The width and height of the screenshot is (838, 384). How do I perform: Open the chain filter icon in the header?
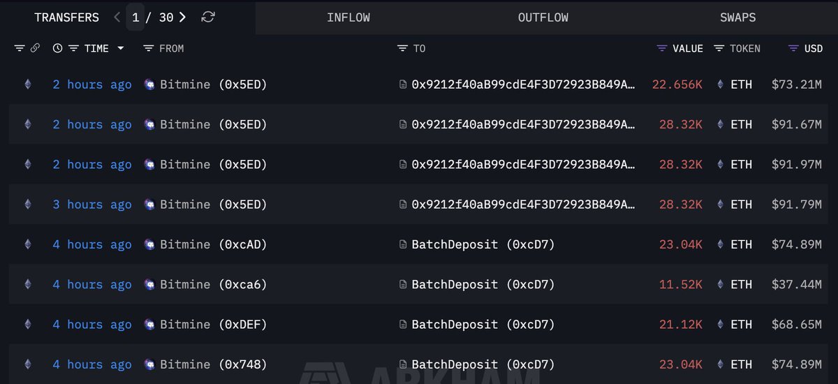(20, 48)
